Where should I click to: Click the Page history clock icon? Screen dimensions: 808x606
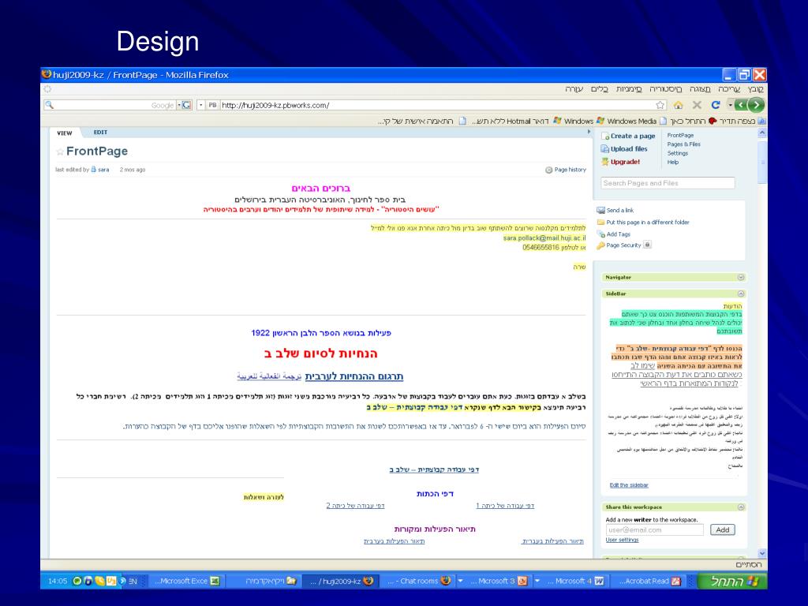(x=549, y=170)
